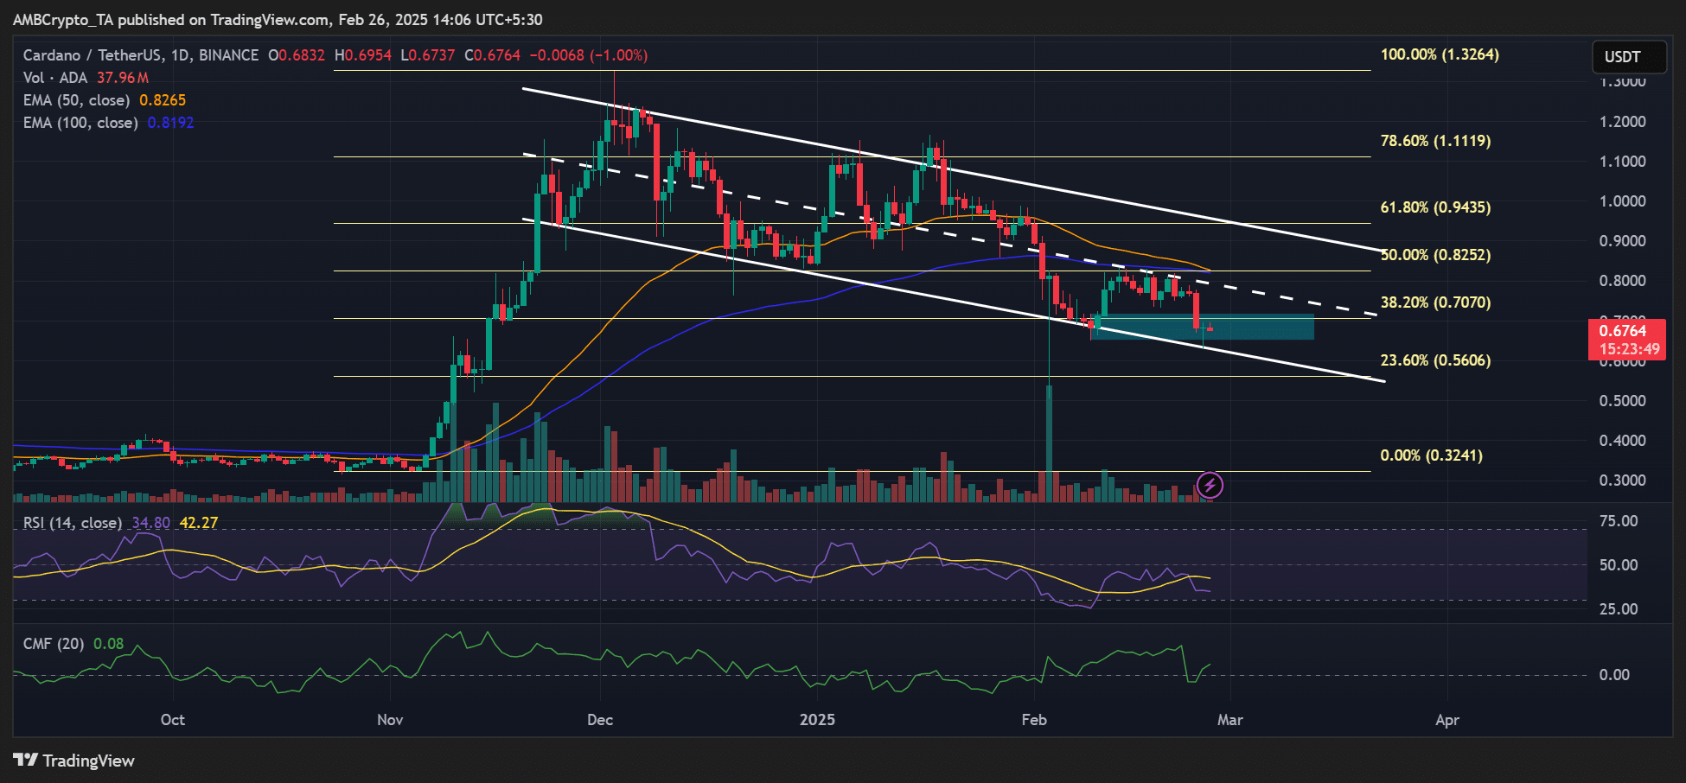Click the 38.20% (0.7070) Fibonacci level label
Screen dimensions: 1686x783
[1435, 302]
